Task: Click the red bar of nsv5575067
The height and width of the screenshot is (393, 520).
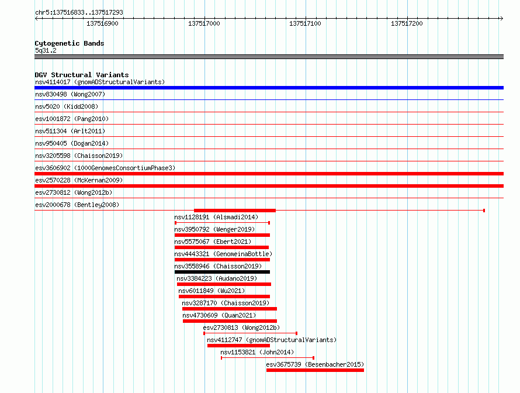Action: pyautogui.click(x=221, y=247)
